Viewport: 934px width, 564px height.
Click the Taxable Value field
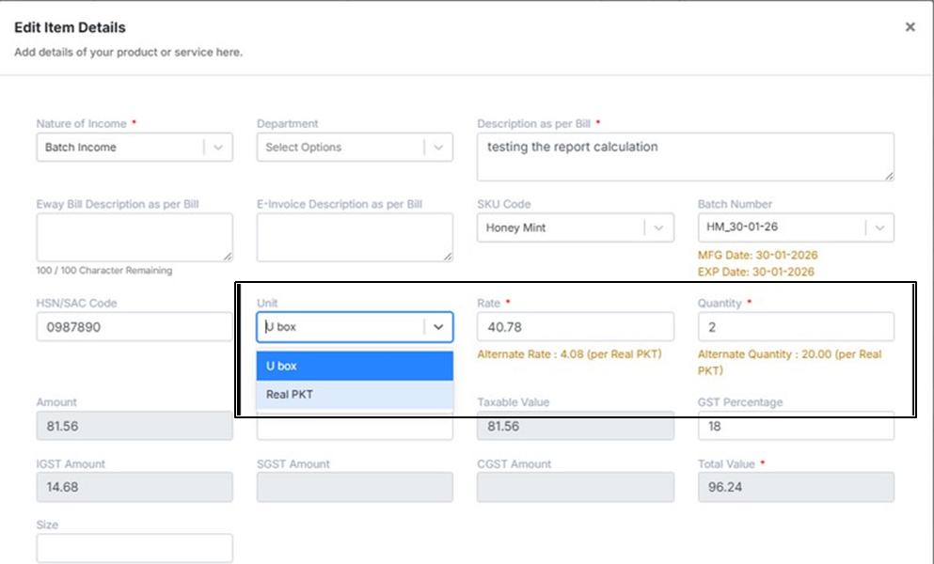coord(575,426)
